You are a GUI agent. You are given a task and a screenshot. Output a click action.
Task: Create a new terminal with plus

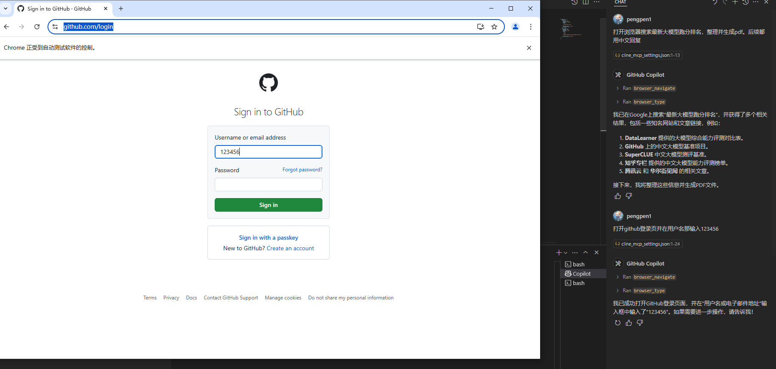[x=559, y=252]
